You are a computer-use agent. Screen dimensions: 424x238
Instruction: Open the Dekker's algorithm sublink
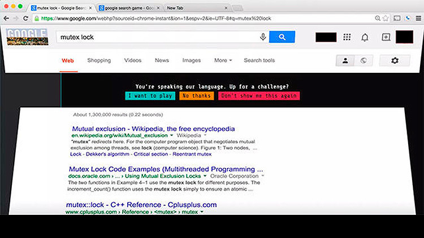coord(107,155)
